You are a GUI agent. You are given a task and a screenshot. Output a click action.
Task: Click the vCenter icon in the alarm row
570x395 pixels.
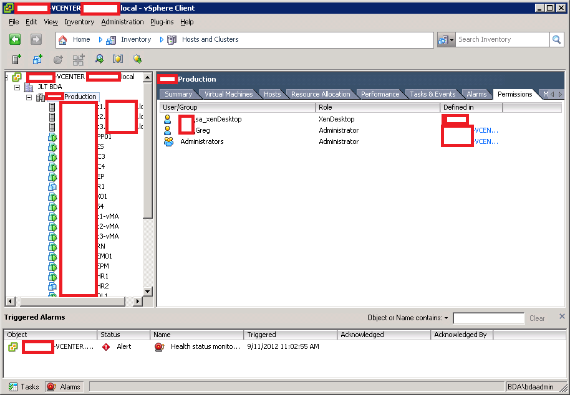pos(12,346)
